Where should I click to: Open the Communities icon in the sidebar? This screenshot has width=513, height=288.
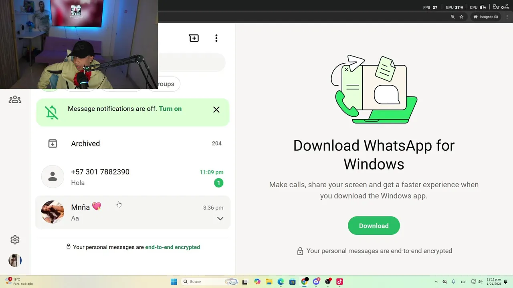(15, 99)
